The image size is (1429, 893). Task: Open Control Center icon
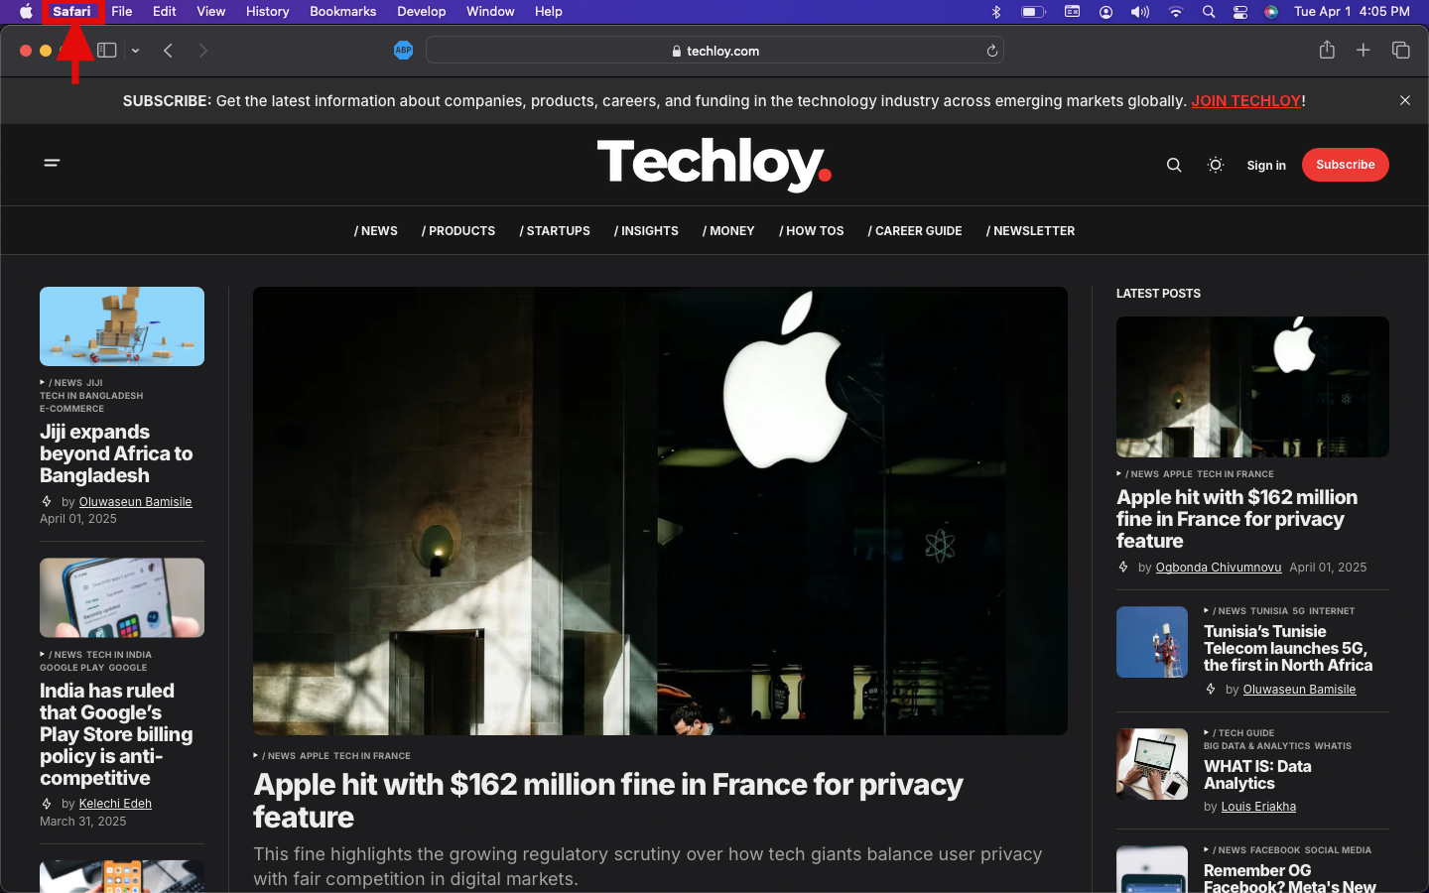[1240, 12]
